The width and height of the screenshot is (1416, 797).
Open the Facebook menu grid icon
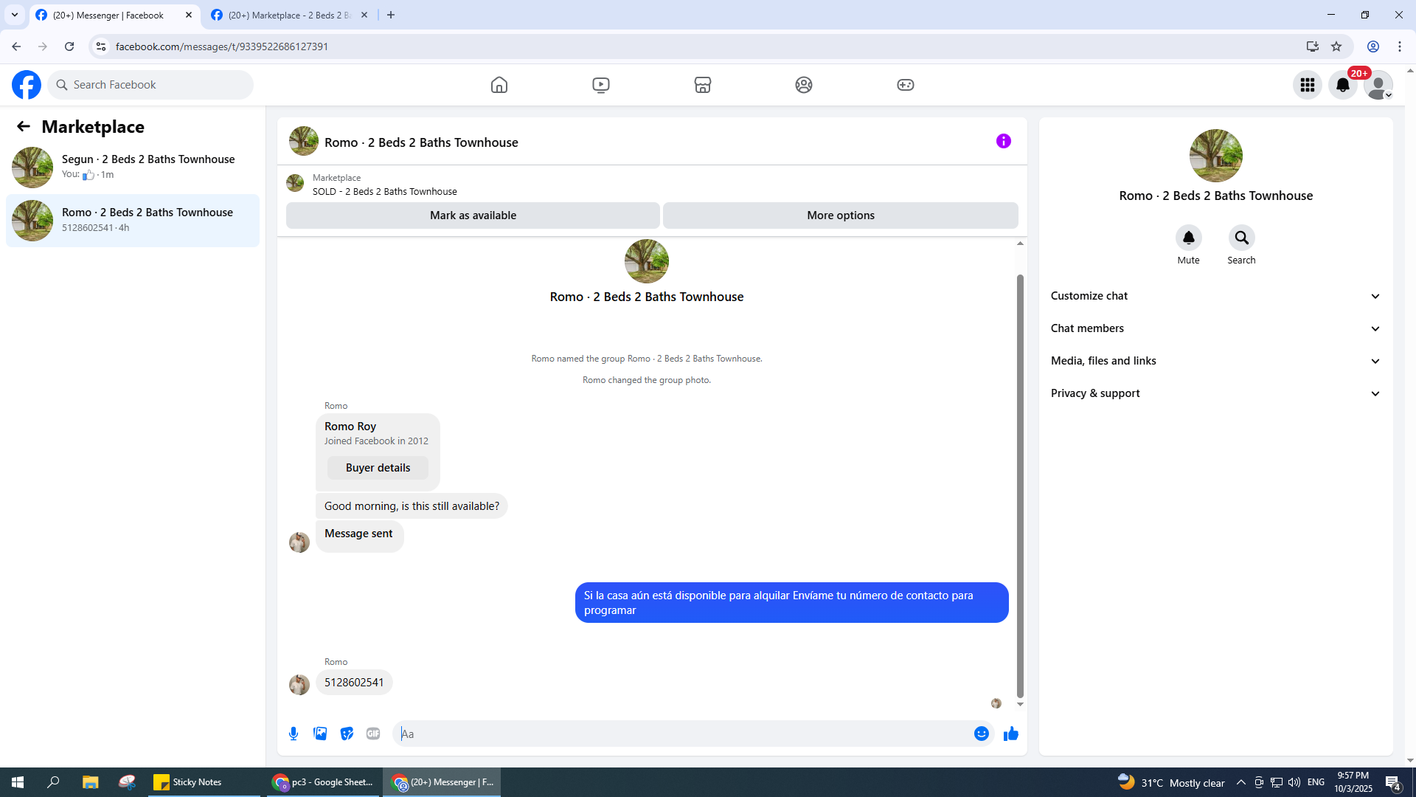pyautogui.click(x=1308, y=85)
